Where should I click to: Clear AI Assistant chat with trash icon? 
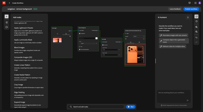(x=188, y=17)
